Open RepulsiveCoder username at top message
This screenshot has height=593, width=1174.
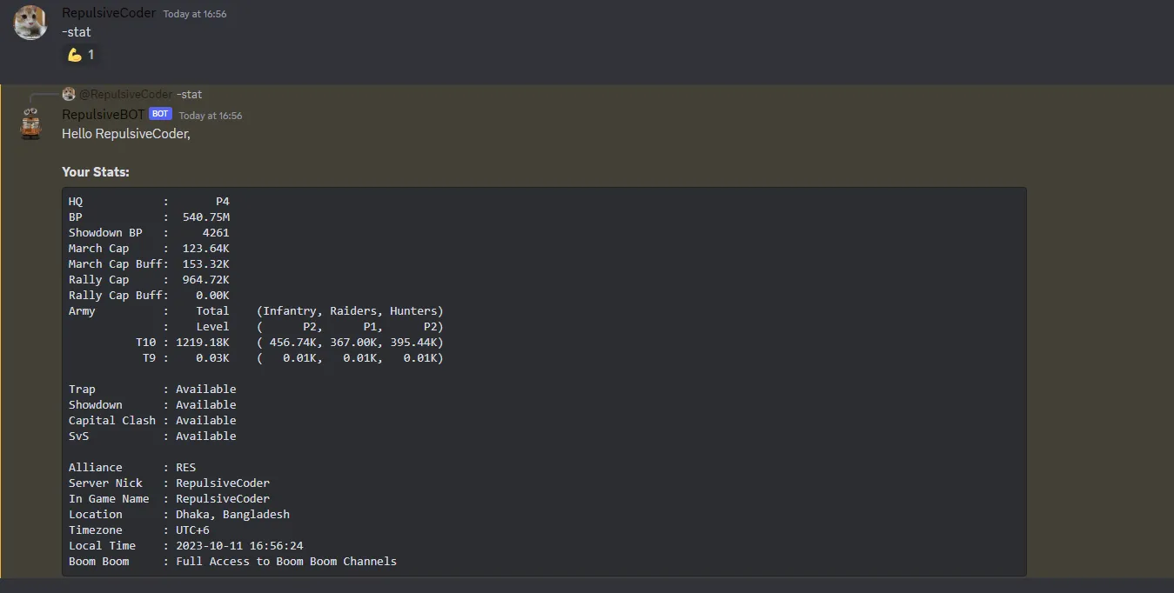(109, 13)
